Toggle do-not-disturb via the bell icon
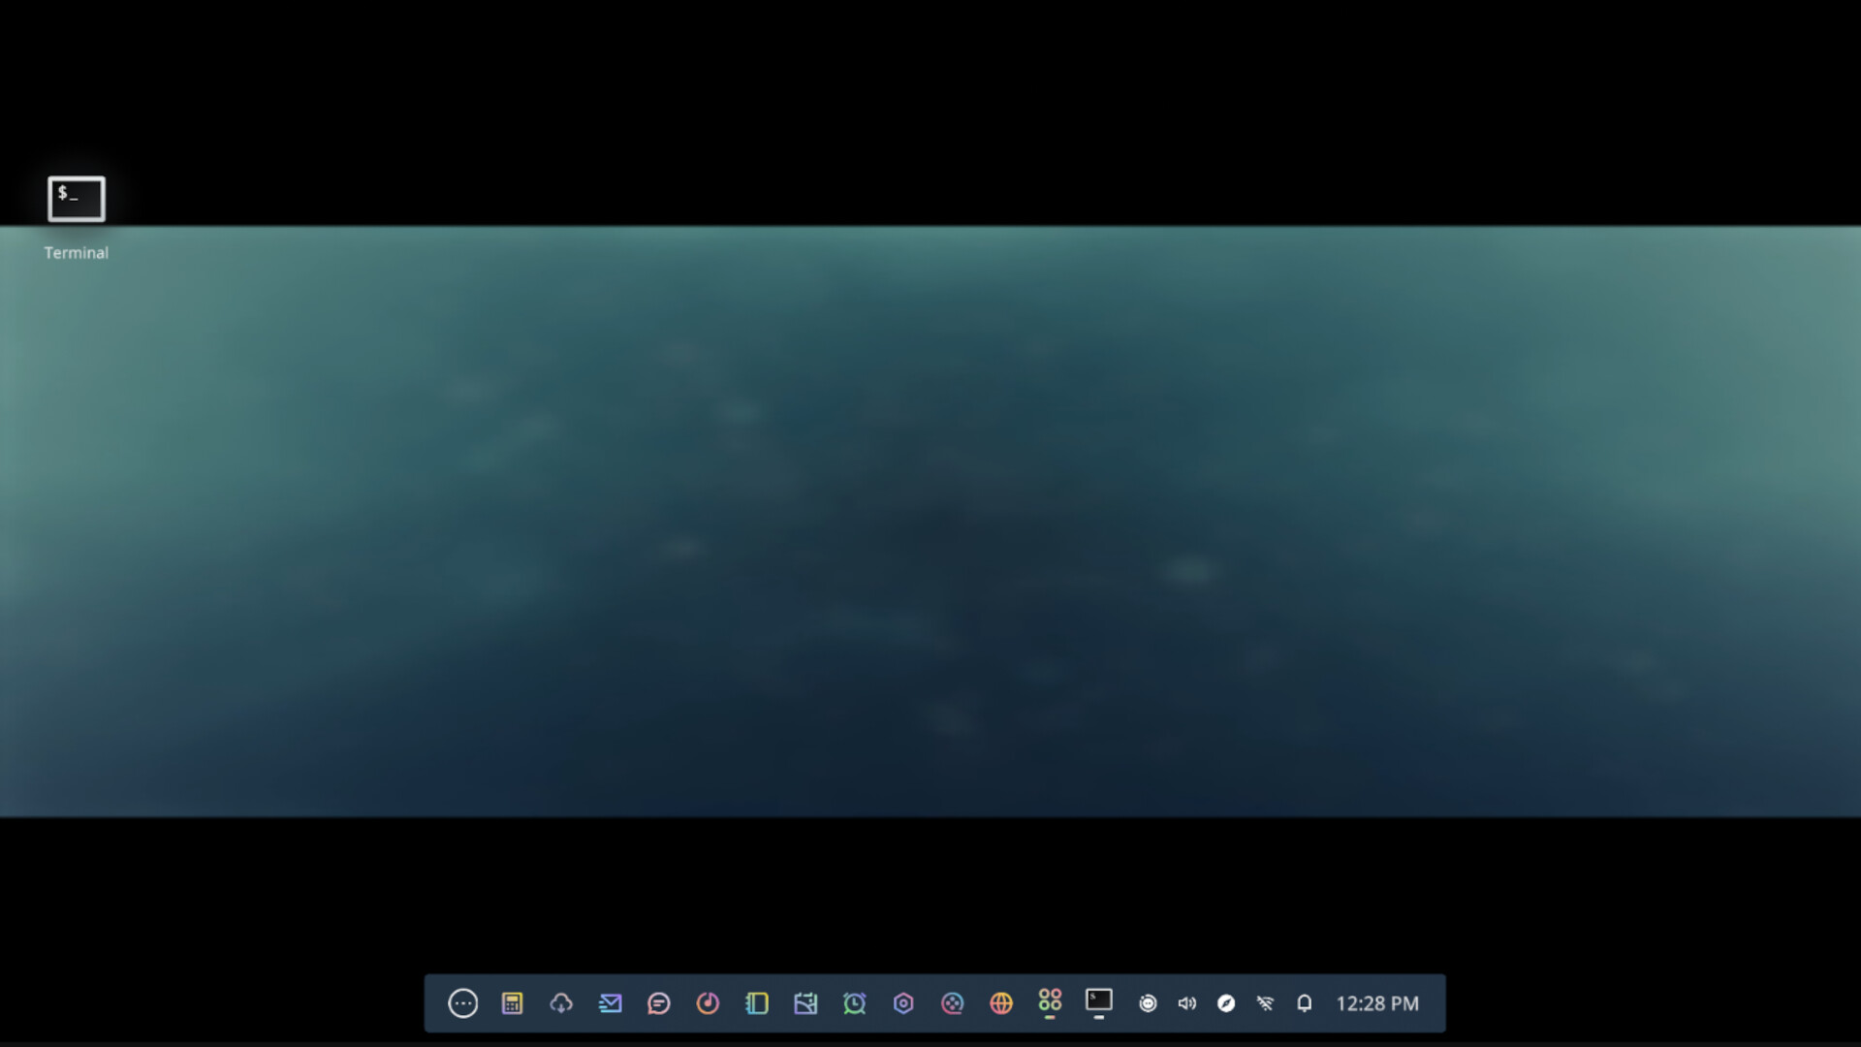The width and height of the screenshot is (1861, 1047). [x=1305, y=1003]
